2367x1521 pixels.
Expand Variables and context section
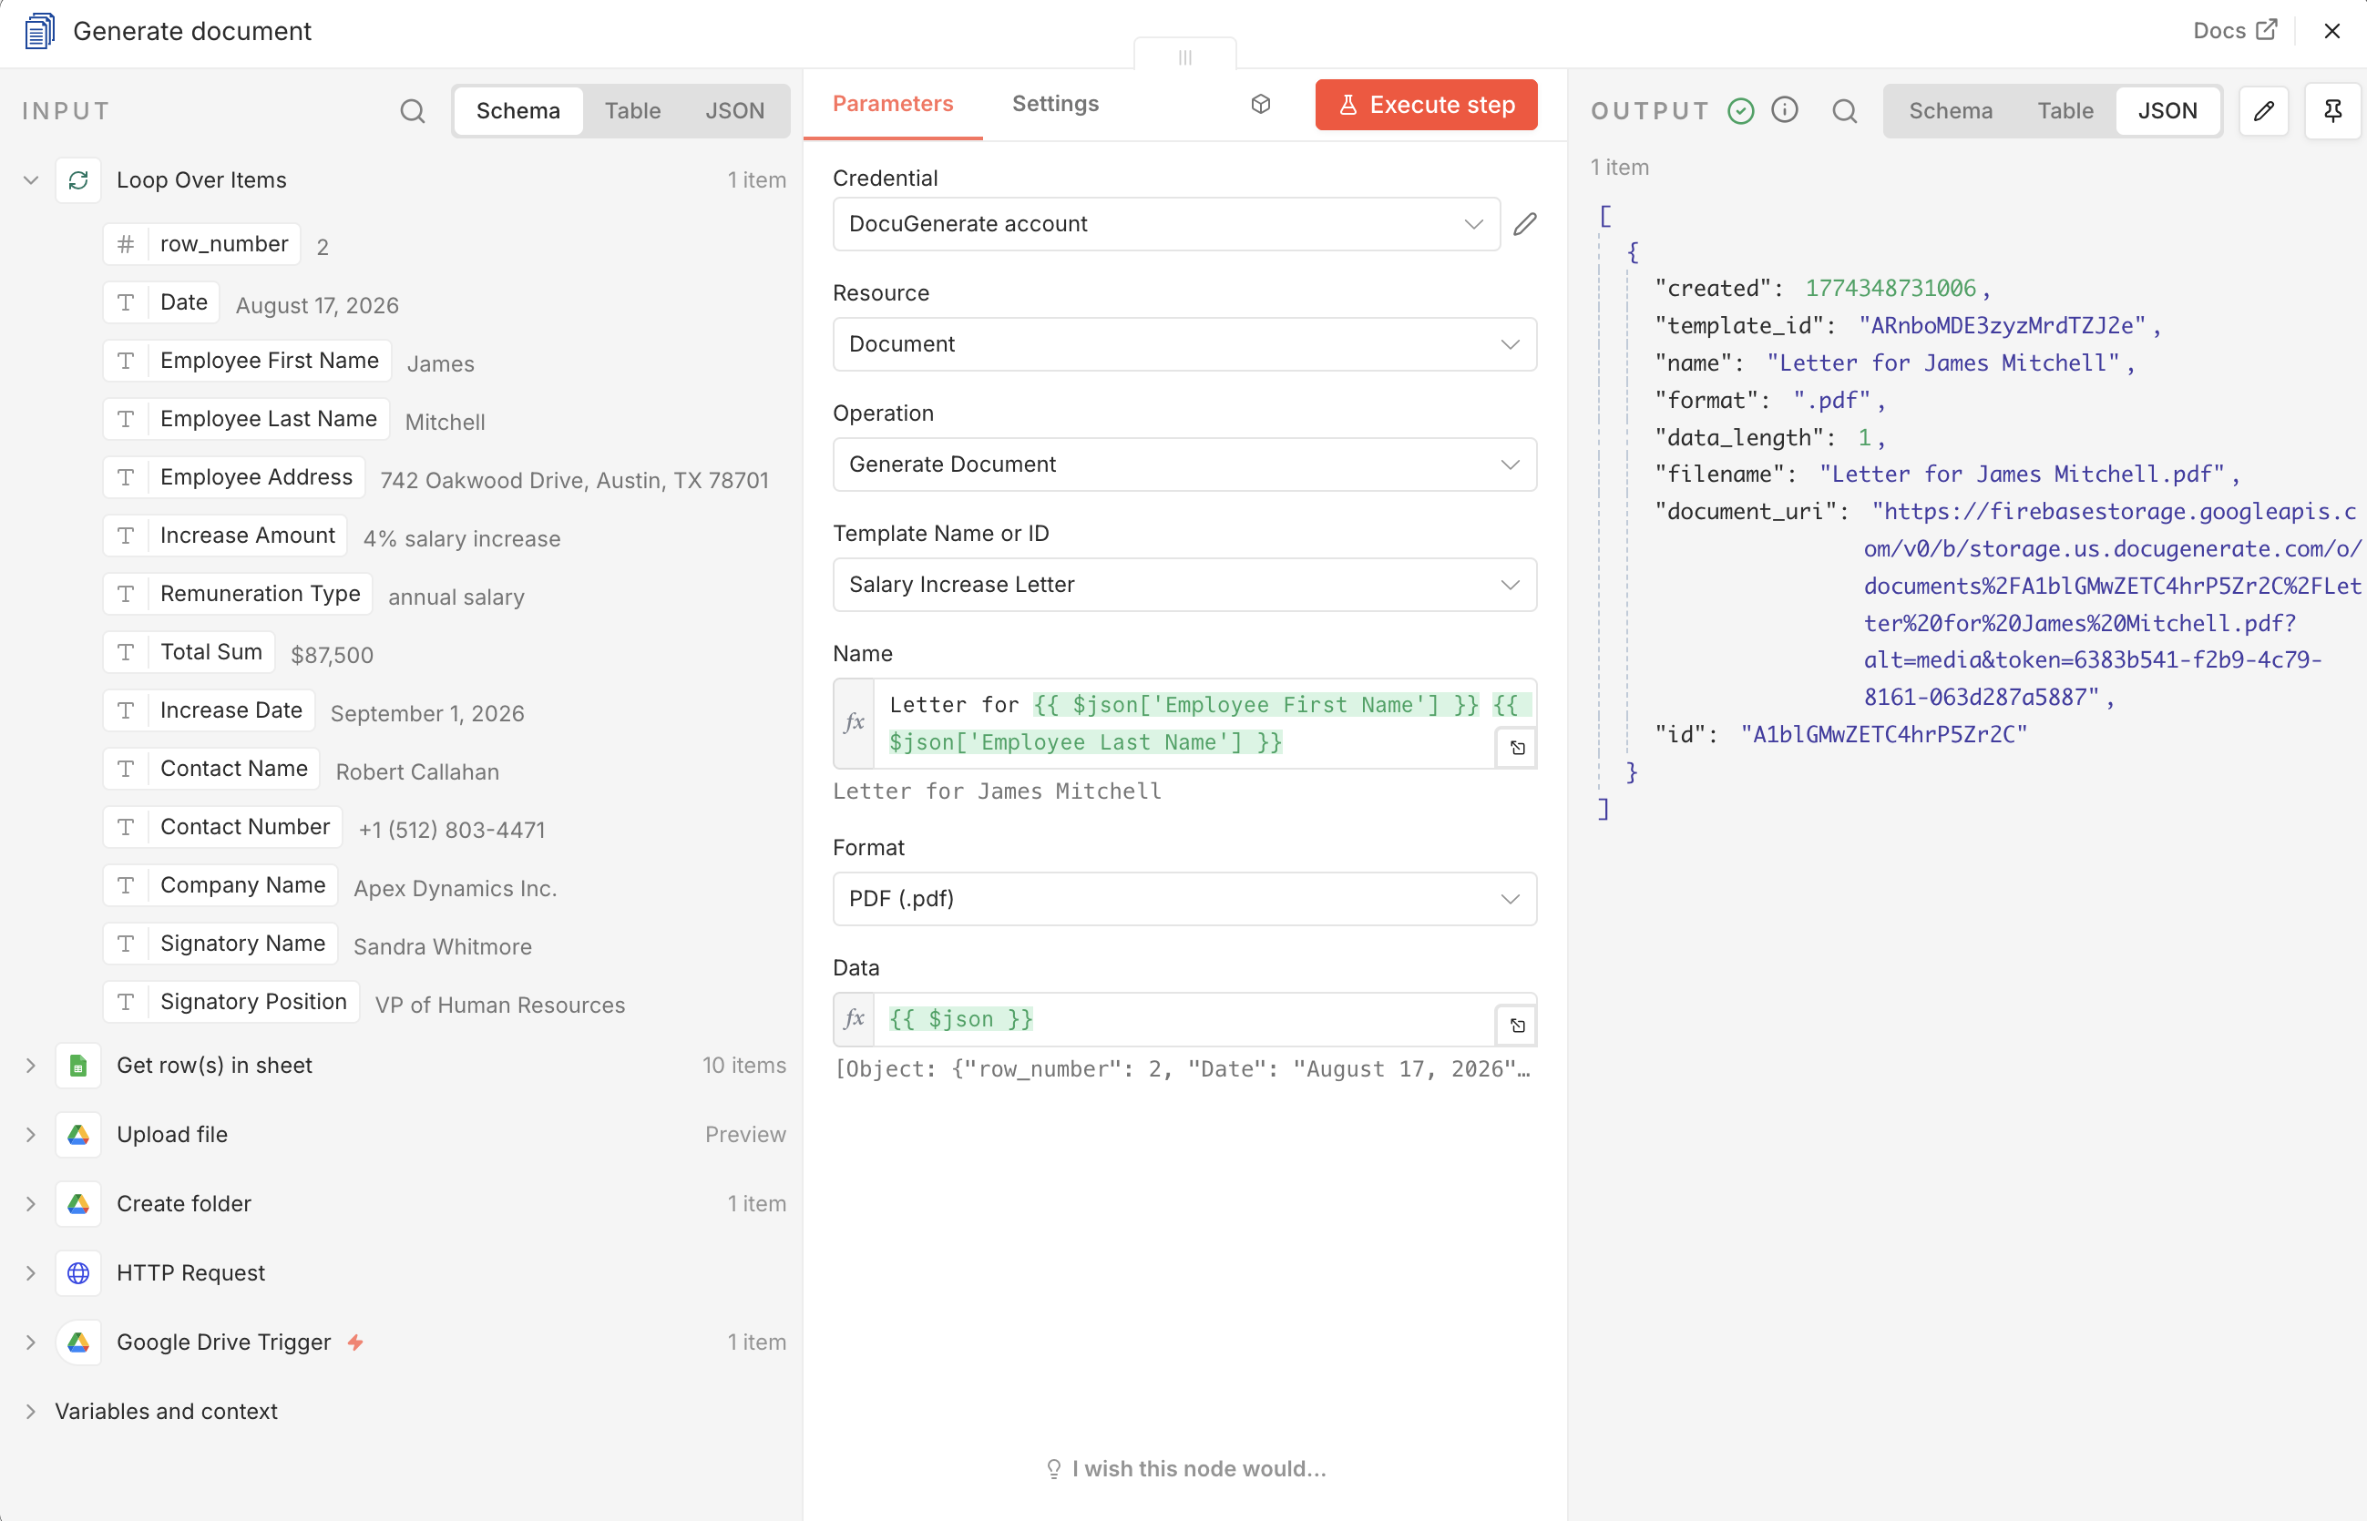click(x=31, y=1412)
